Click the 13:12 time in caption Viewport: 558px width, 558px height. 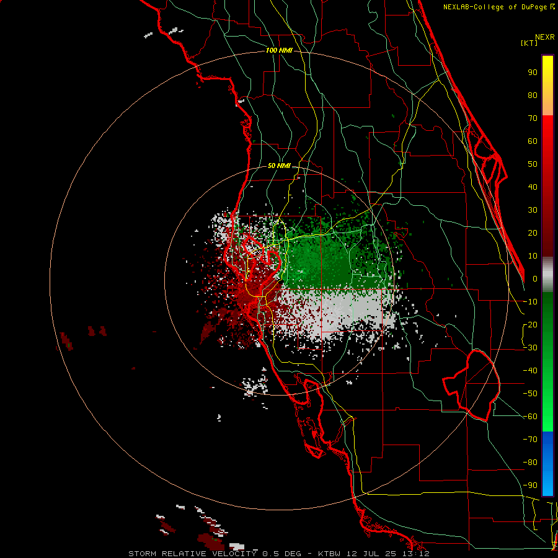tap(415, 554)
